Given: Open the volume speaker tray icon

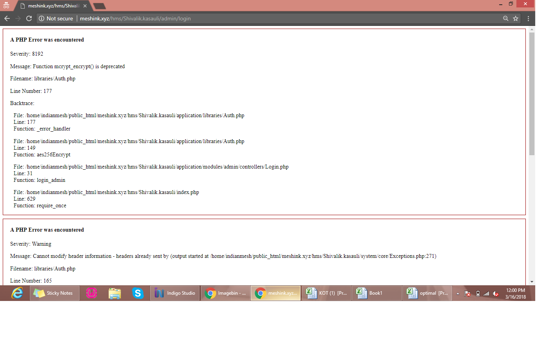Looking at the screenshot, I should click(x=496, y=294).
